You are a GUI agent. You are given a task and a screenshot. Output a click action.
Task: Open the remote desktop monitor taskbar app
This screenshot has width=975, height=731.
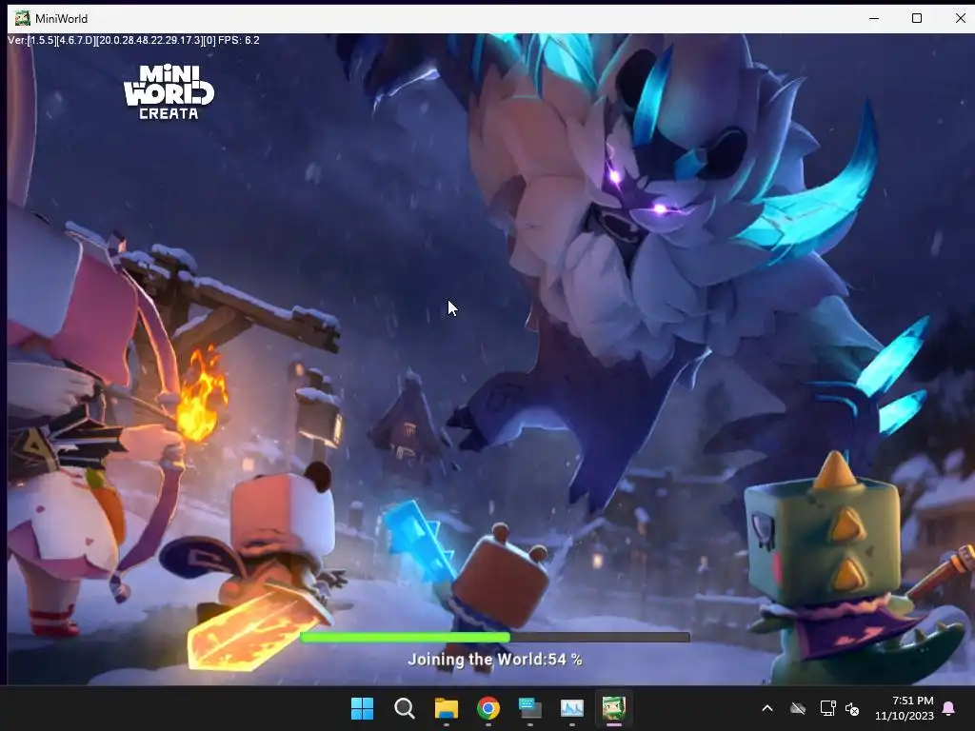pyautogui.click(x=529, y=708)
